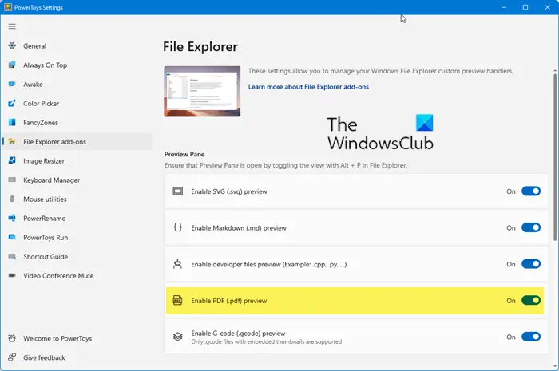
Task: Click the Video Conference Mute camera icon
Action: coord(12,275)
